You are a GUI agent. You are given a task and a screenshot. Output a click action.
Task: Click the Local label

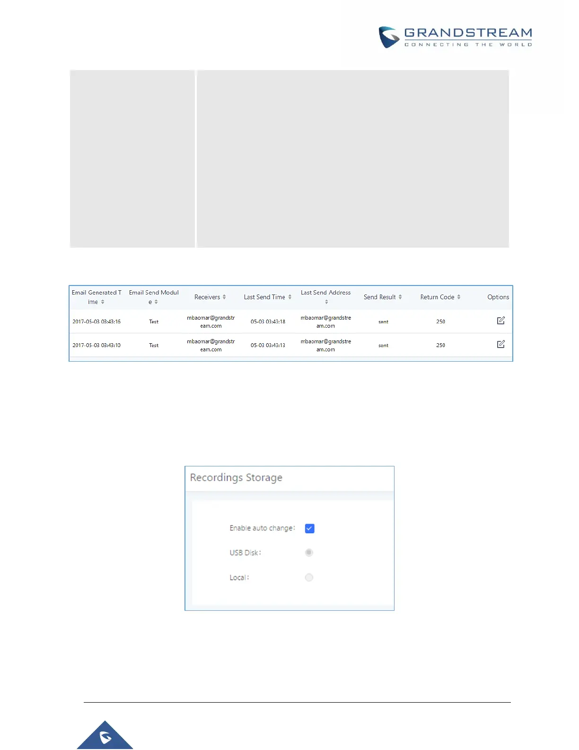click(239, 578)
